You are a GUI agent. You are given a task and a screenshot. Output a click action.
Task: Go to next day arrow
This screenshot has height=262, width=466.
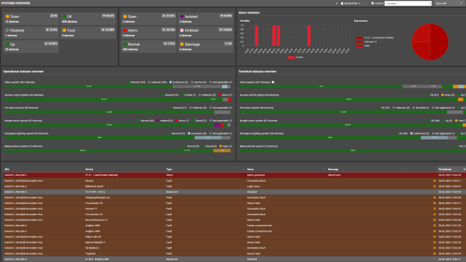[x=365, y=3]
